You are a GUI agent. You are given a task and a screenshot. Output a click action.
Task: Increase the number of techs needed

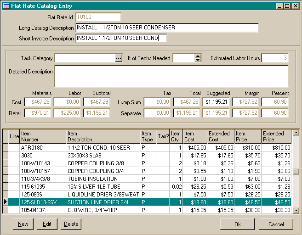[198, 56]
